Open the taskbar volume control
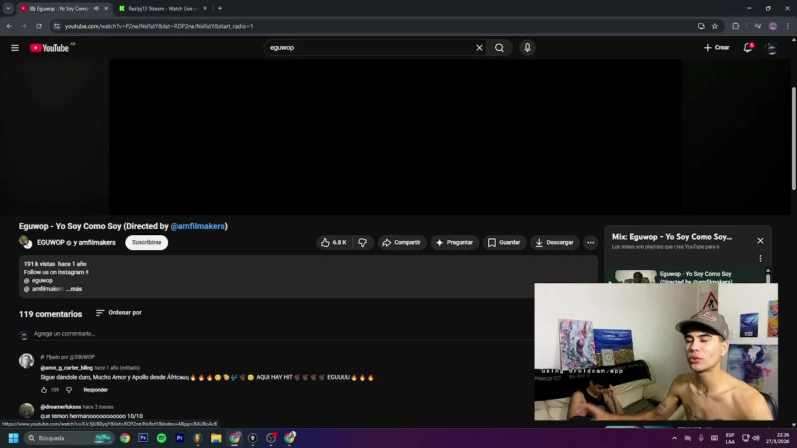The image size is (797, 448). (x=756, y=438)
